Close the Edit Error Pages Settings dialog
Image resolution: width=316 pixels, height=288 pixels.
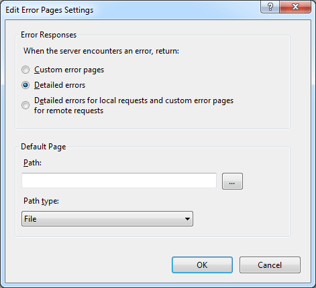pos(295,7)
